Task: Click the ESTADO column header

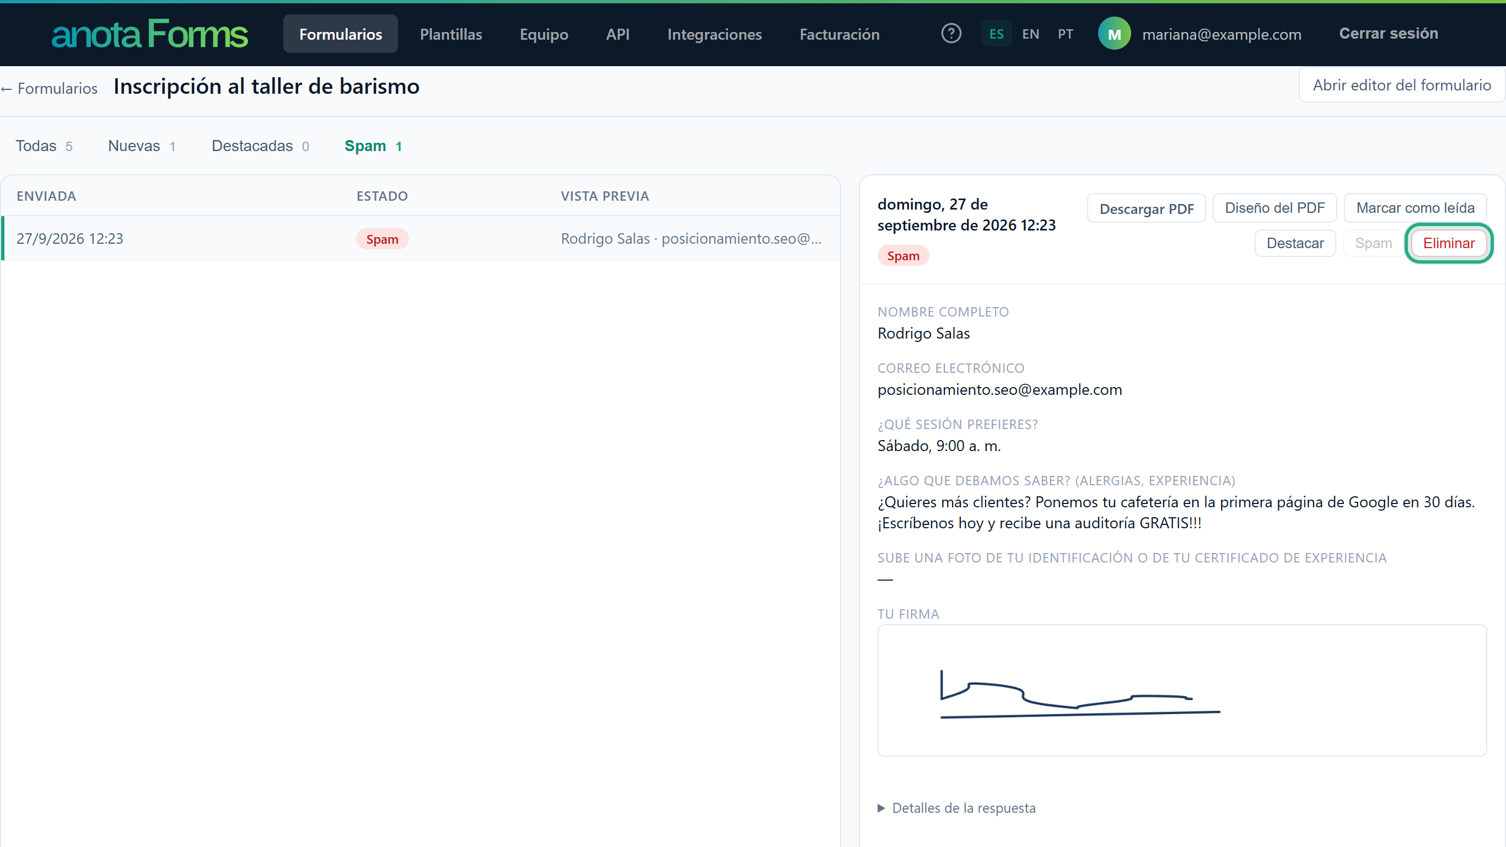Action: click(382, 196)
